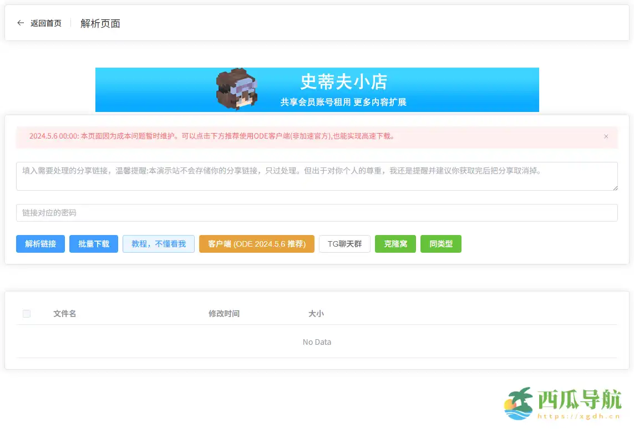Dismiss the maintenance notice with the × icon
Screen dimensions: 634x429
click(606, 136)
